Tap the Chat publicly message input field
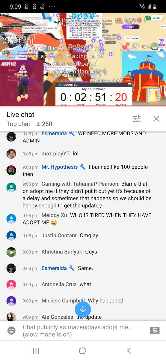The image size is (166, 360). pos(78,331)
